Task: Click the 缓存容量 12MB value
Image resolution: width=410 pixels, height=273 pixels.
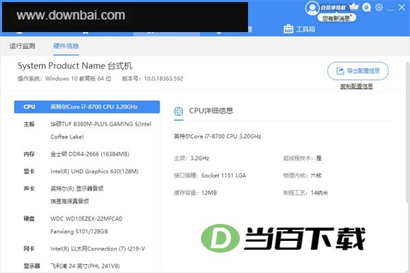Action: click(209, 192)
